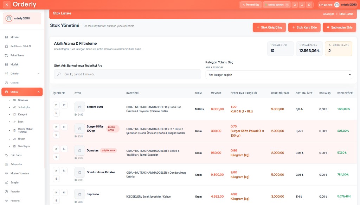
Task: Close the sidebar with X icon
Action: [x=7, y=5]
